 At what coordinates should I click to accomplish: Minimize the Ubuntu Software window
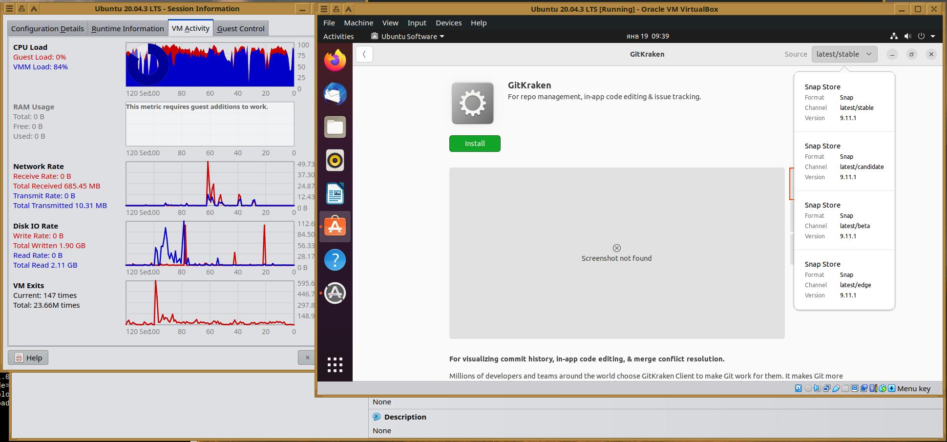click(892, 54)
